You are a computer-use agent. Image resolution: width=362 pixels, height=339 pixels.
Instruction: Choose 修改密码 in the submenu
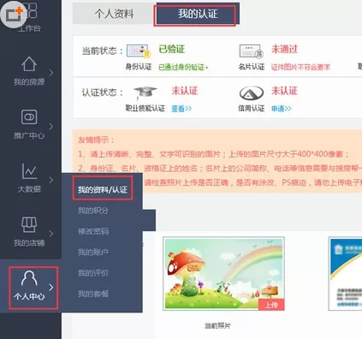(93, 231)
